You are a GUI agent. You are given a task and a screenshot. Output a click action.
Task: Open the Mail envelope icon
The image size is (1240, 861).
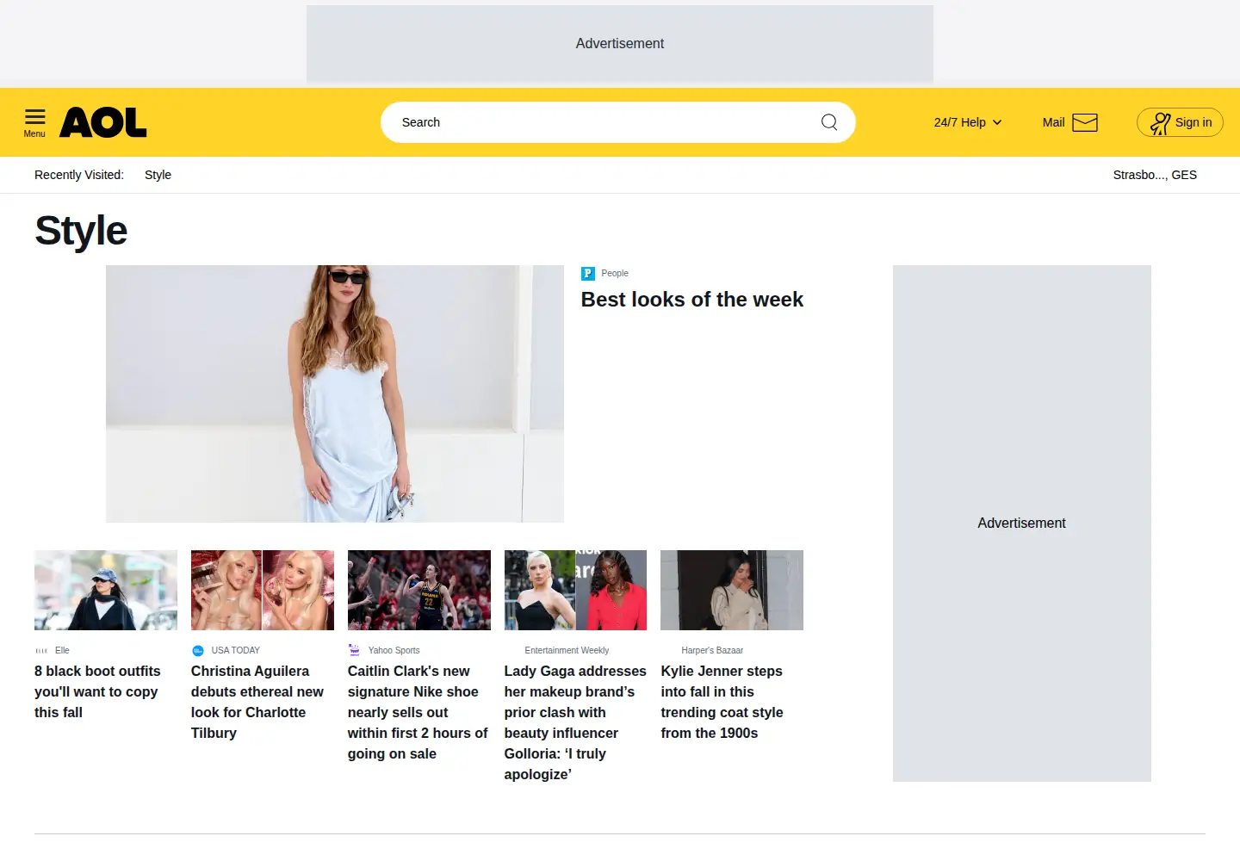(1085, 122)
